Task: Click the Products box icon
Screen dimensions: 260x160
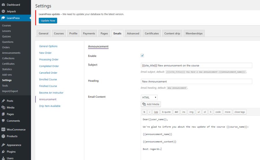Action: pos(3,136)
